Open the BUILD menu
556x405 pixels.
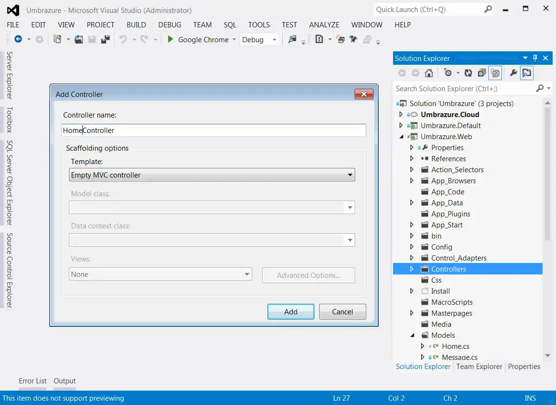136,25
